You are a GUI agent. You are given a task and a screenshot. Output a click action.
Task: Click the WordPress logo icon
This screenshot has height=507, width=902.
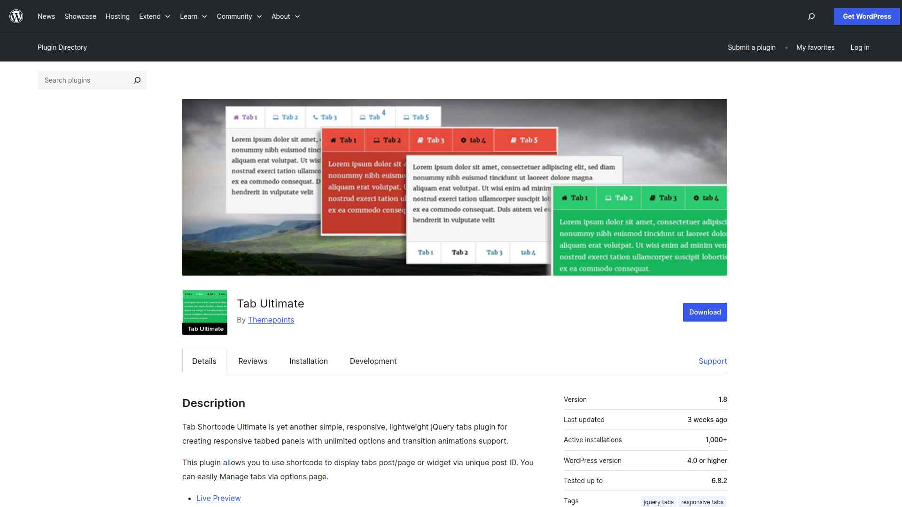(x=16, y=16)
